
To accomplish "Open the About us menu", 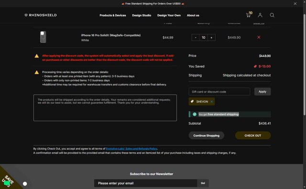I will 193,15.
